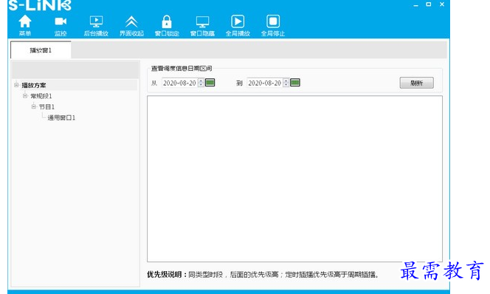Viewport: 490px width, 294px height.
Task: Click the 刷新 refresh button
Action: tap(416, 83)
